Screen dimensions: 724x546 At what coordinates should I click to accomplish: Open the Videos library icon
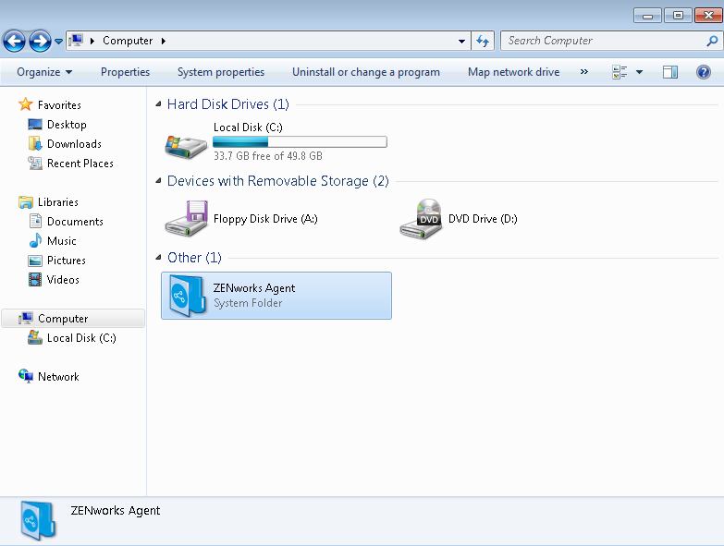click(35, 279)
